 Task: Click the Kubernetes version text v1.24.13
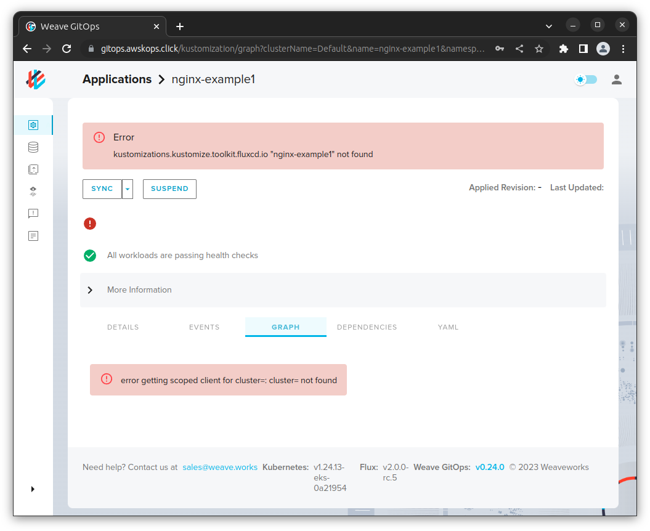click(x=330, y=477)
